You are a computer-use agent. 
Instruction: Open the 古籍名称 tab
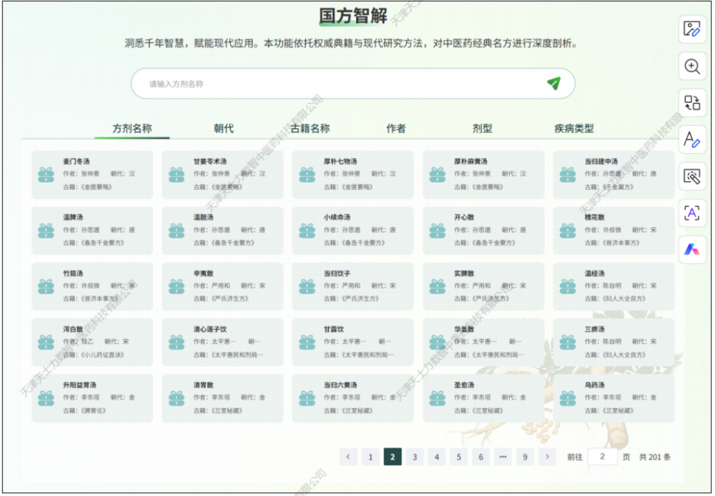[310, 128]
